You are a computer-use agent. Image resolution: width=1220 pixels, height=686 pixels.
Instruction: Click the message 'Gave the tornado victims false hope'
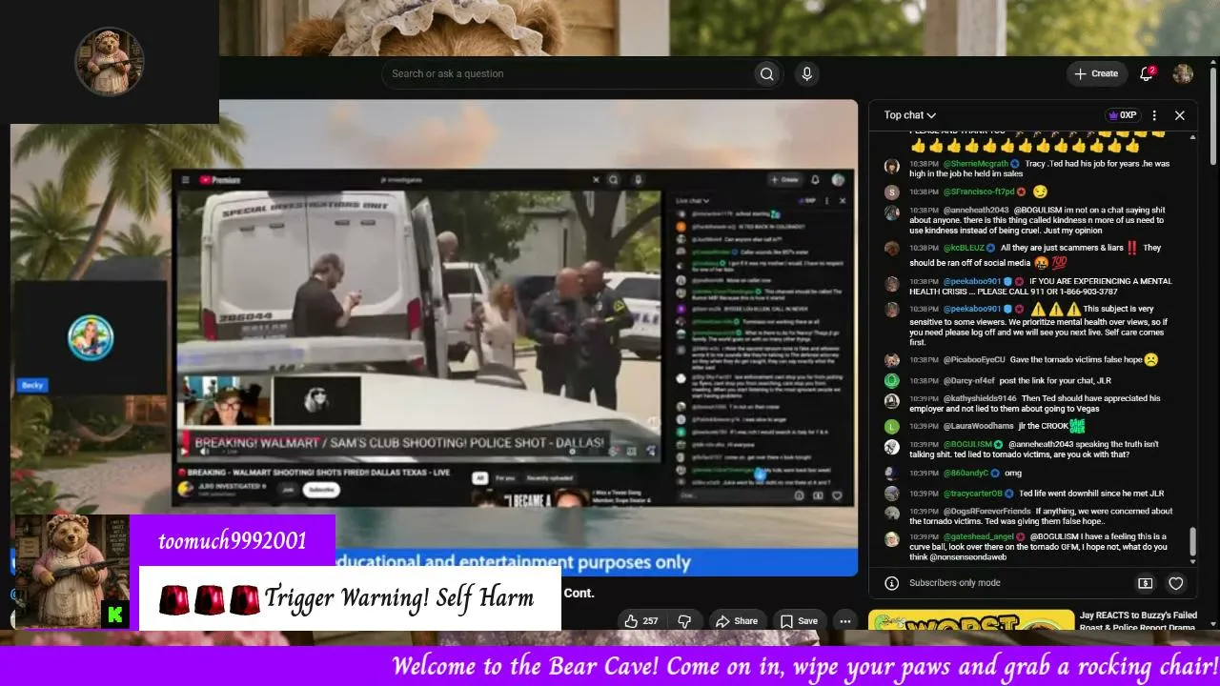1078,360
